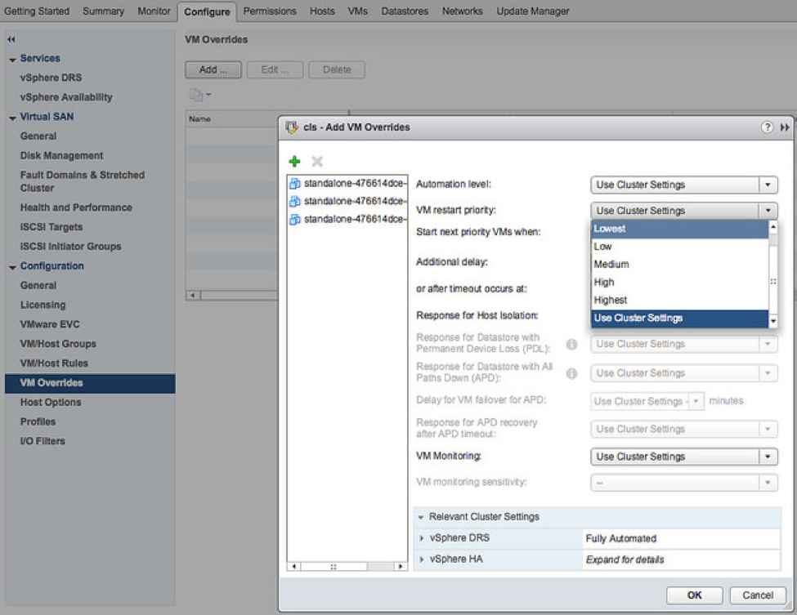Select the first standalone VM icon in list
Screen dimensions: 797x615
[x=295, y=183]
